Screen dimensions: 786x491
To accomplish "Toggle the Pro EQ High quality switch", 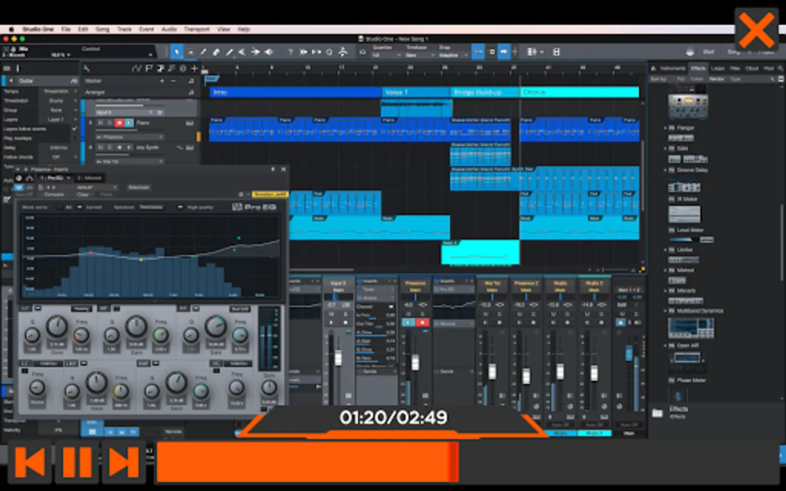I will 181,207.
